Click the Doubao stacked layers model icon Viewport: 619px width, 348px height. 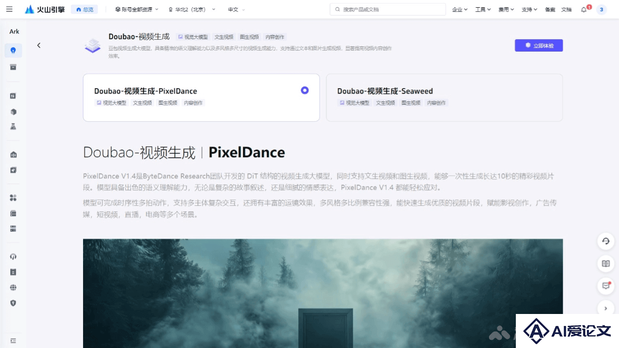pyautogui.click(x=93, y=45)
